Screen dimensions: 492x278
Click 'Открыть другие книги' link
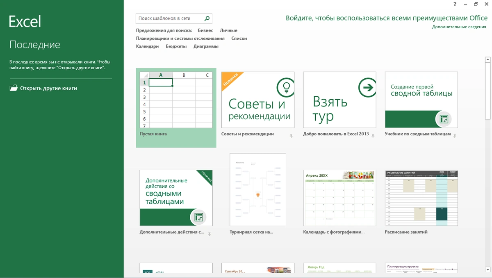pos(48,88)
